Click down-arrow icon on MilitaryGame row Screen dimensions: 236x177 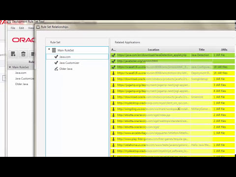click(x=113, y=109)
